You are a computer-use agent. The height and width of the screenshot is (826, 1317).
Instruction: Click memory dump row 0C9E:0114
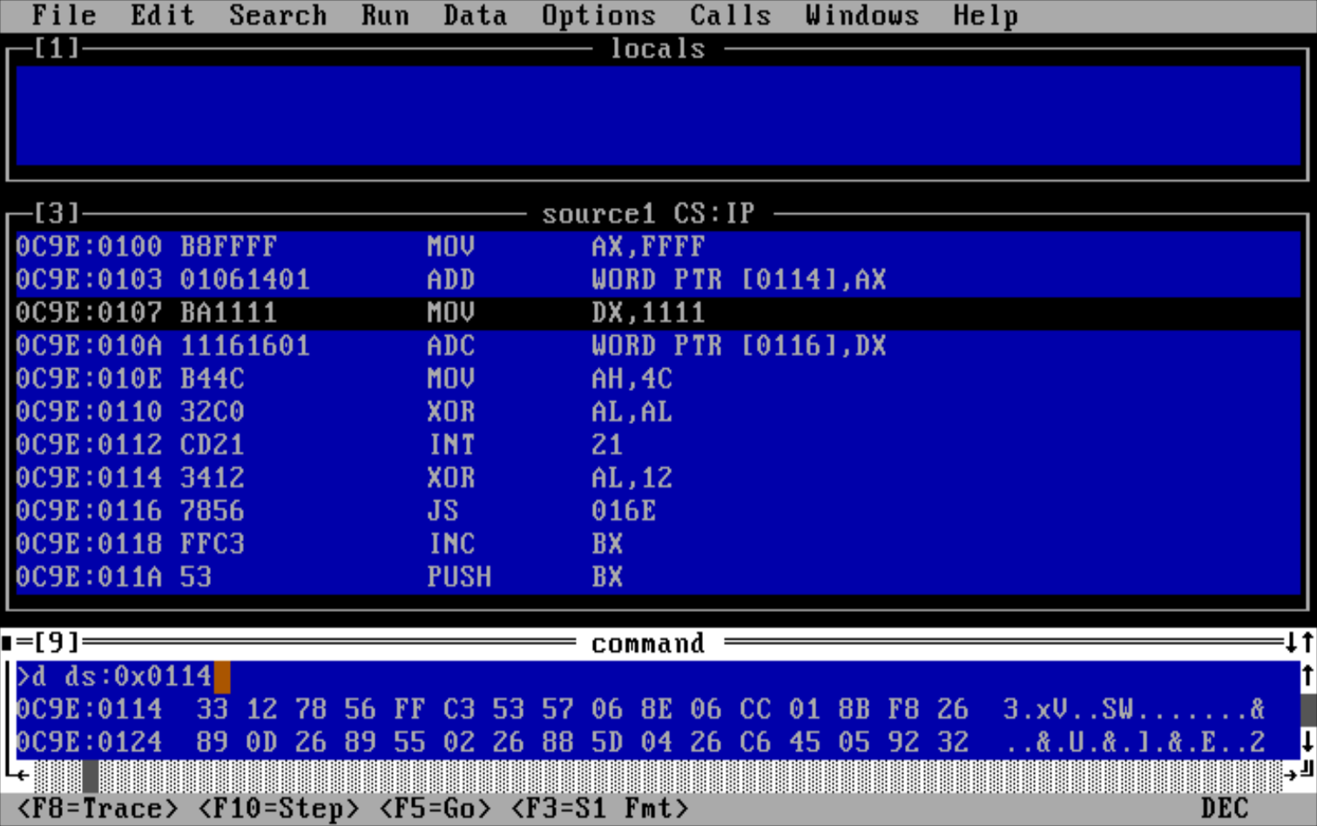[x=658, y=710]
